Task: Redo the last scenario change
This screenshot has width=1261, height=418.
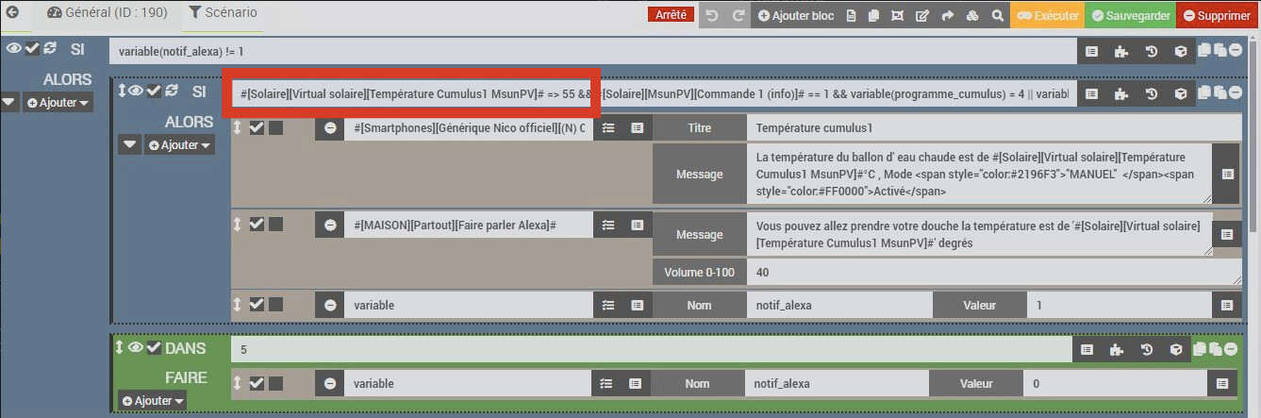Action: pos(738,15)
